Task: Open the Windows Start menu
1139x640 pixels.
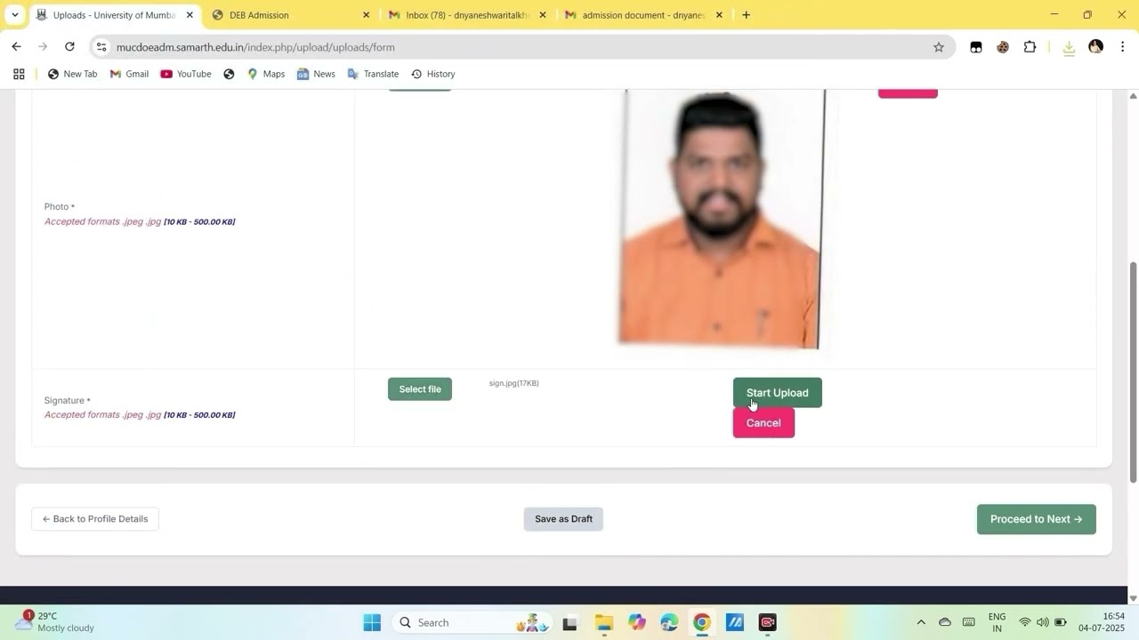Action: click(372, 622)
